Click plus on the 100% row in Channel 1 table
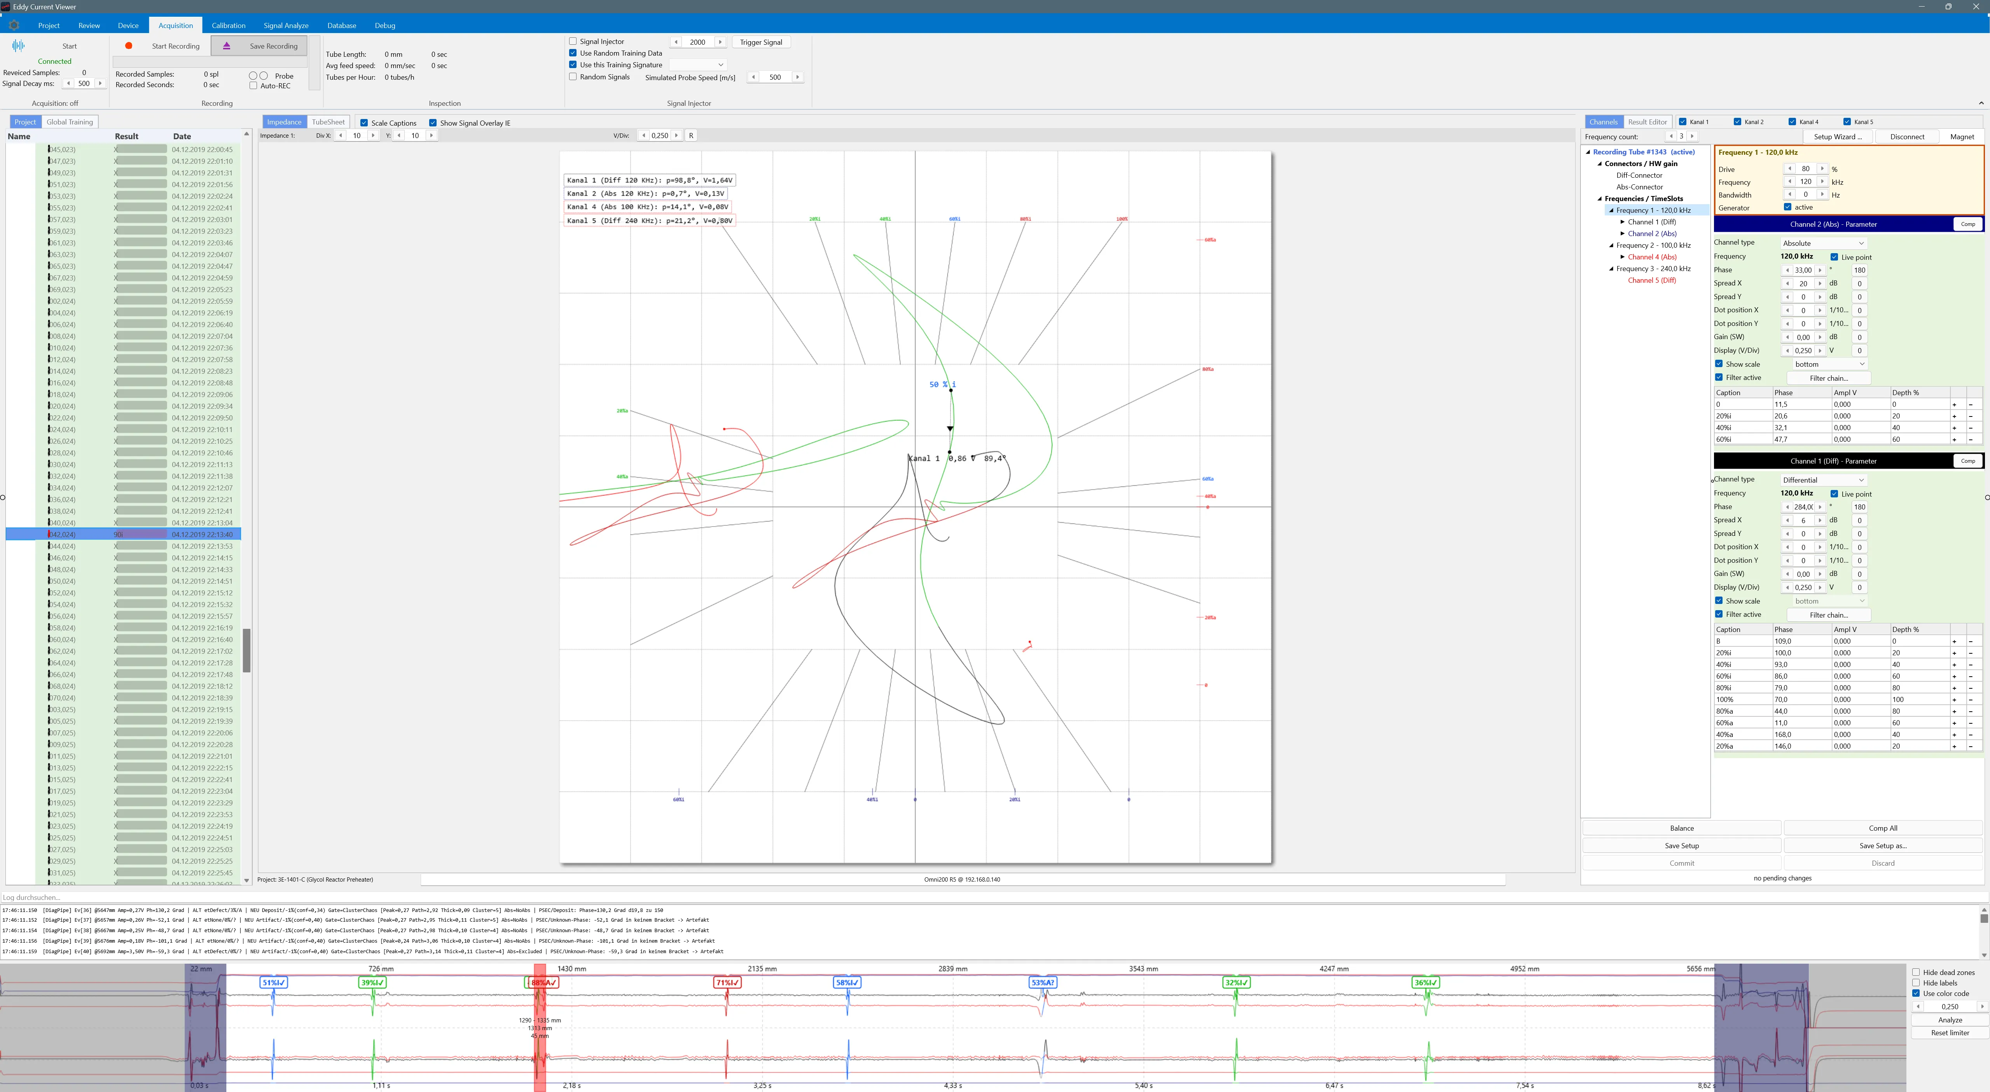This screenshot has height=1092, width=1990. (1955, 699)
